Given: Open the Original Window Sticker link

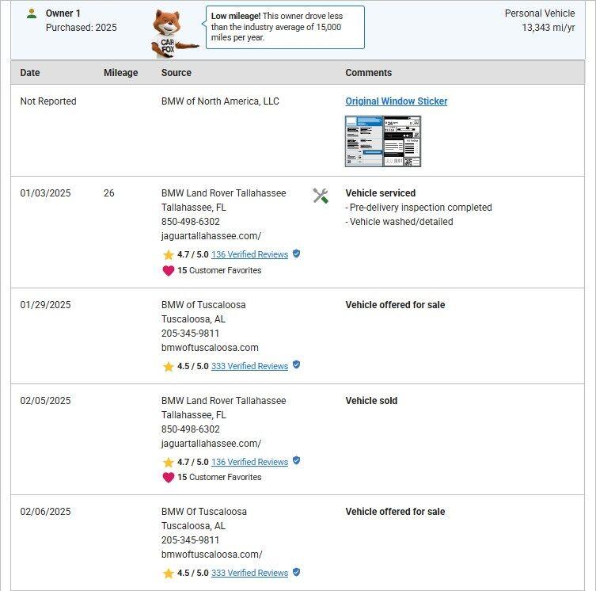Looking at the screenshot, I should click(x=396, y=101).
